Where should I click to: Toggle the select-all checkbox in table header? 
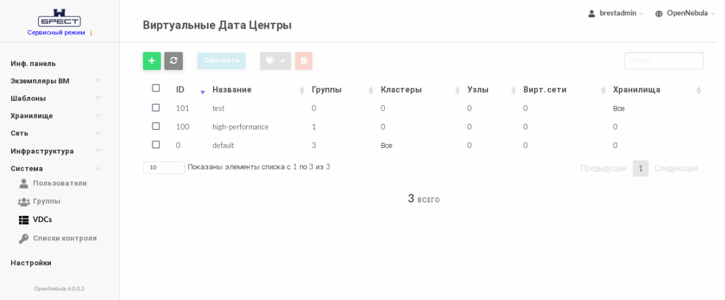[x=156, y=88]
